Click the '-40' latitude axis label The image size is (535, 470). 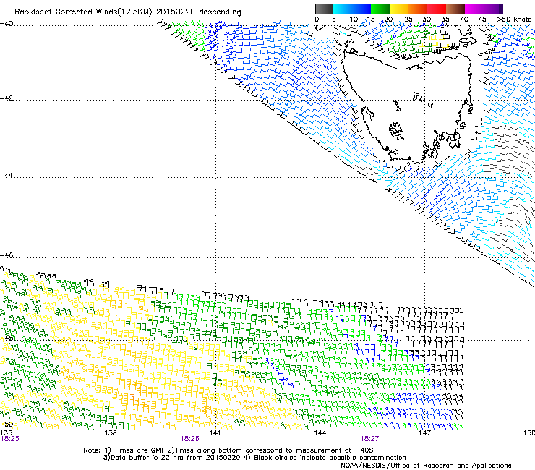7,24
